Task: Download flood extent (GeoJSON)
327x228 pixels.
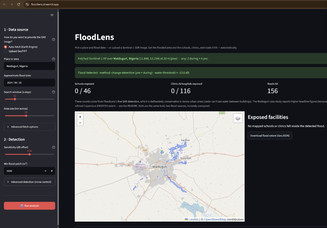Action: tap(270, 136)
